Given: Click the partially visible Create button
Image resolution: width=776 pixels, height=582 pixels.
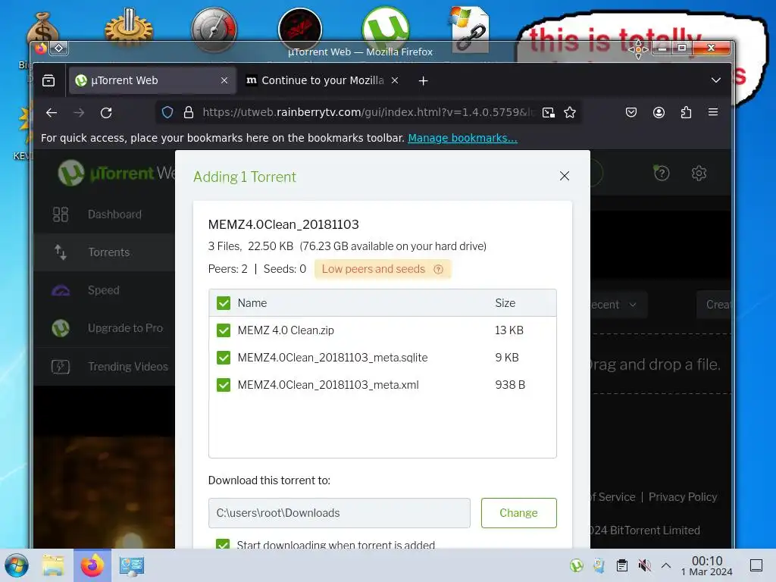Looking at the screenshot, I should click(x=714, y=305).
